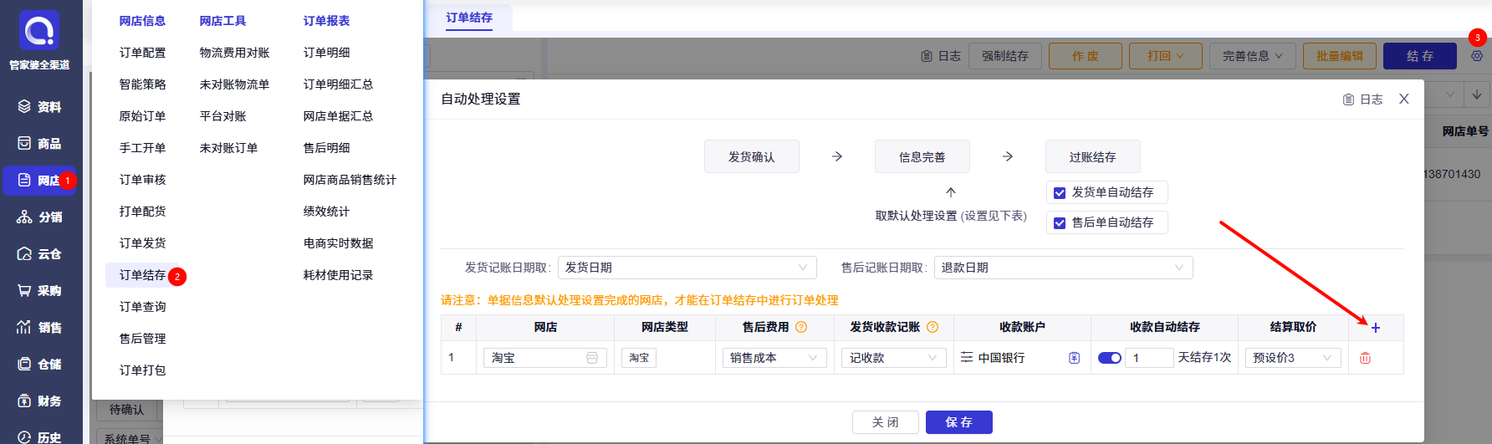Open 耗材使用记录 menu item
1492x444 pixels.
(x=339, y=275)
